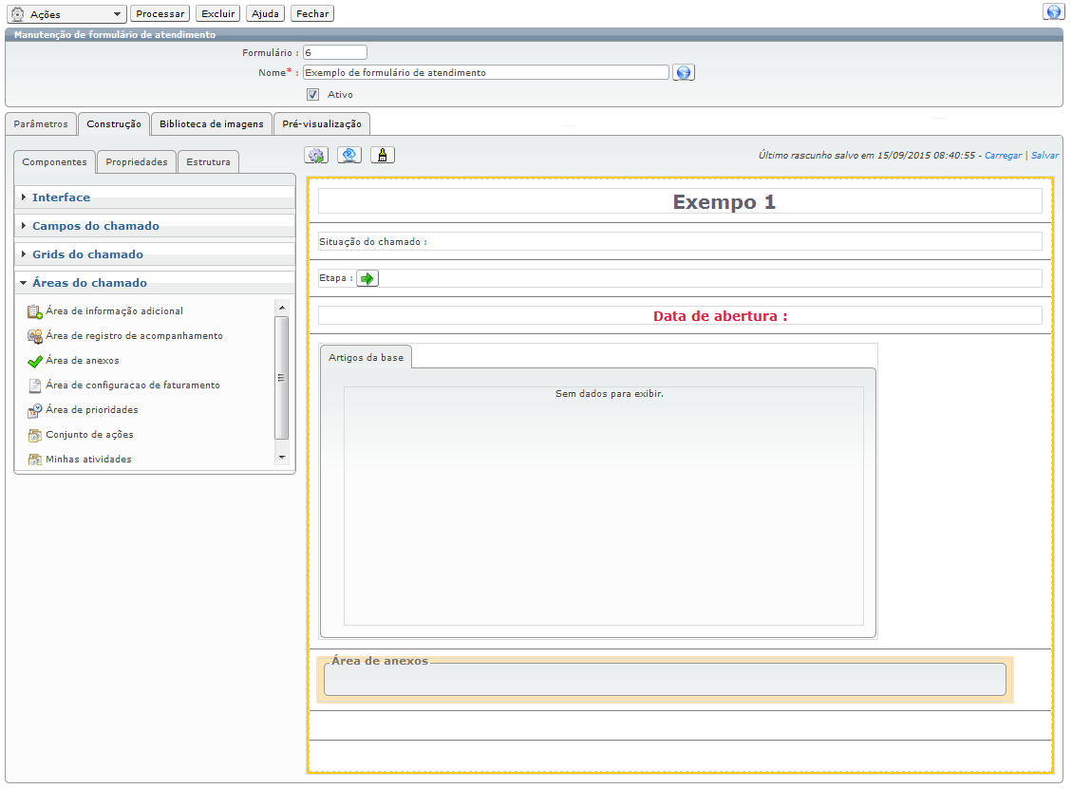Open the Biblioteca de imagens tab

pyautogui.click(x=211, y=123)
